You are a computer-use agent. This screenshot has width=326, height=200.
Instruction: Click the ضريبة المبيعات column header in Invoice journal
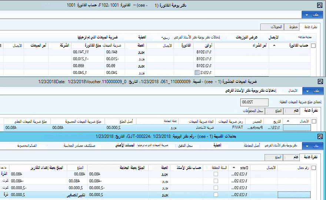[x=112, y=45]
